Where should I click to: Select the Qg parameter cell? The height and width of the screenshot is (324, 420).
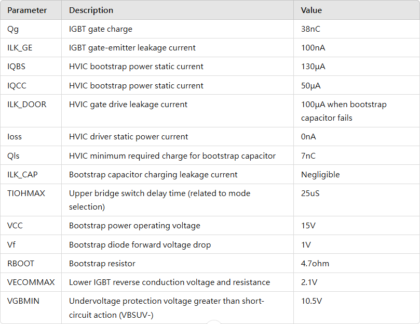coord(13,29)
